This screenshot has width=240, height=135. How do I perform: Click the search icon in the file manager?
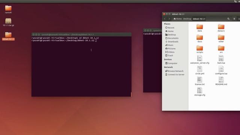click(x=228, y=19)
